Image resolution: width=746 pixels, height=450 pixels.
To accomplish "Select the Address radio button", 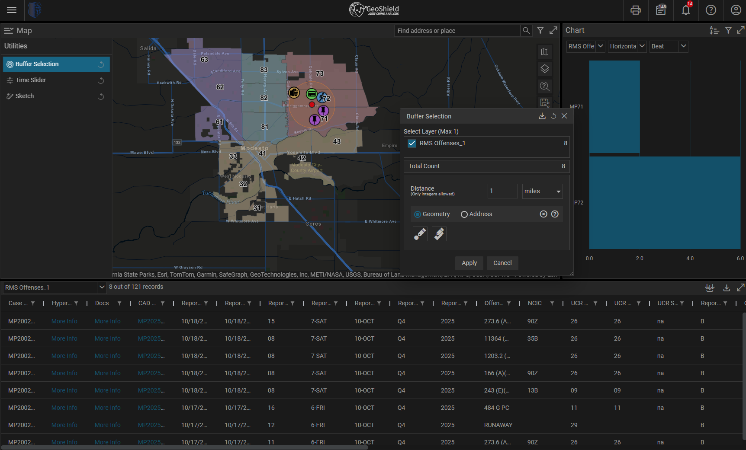I will [x=464, y=214].
